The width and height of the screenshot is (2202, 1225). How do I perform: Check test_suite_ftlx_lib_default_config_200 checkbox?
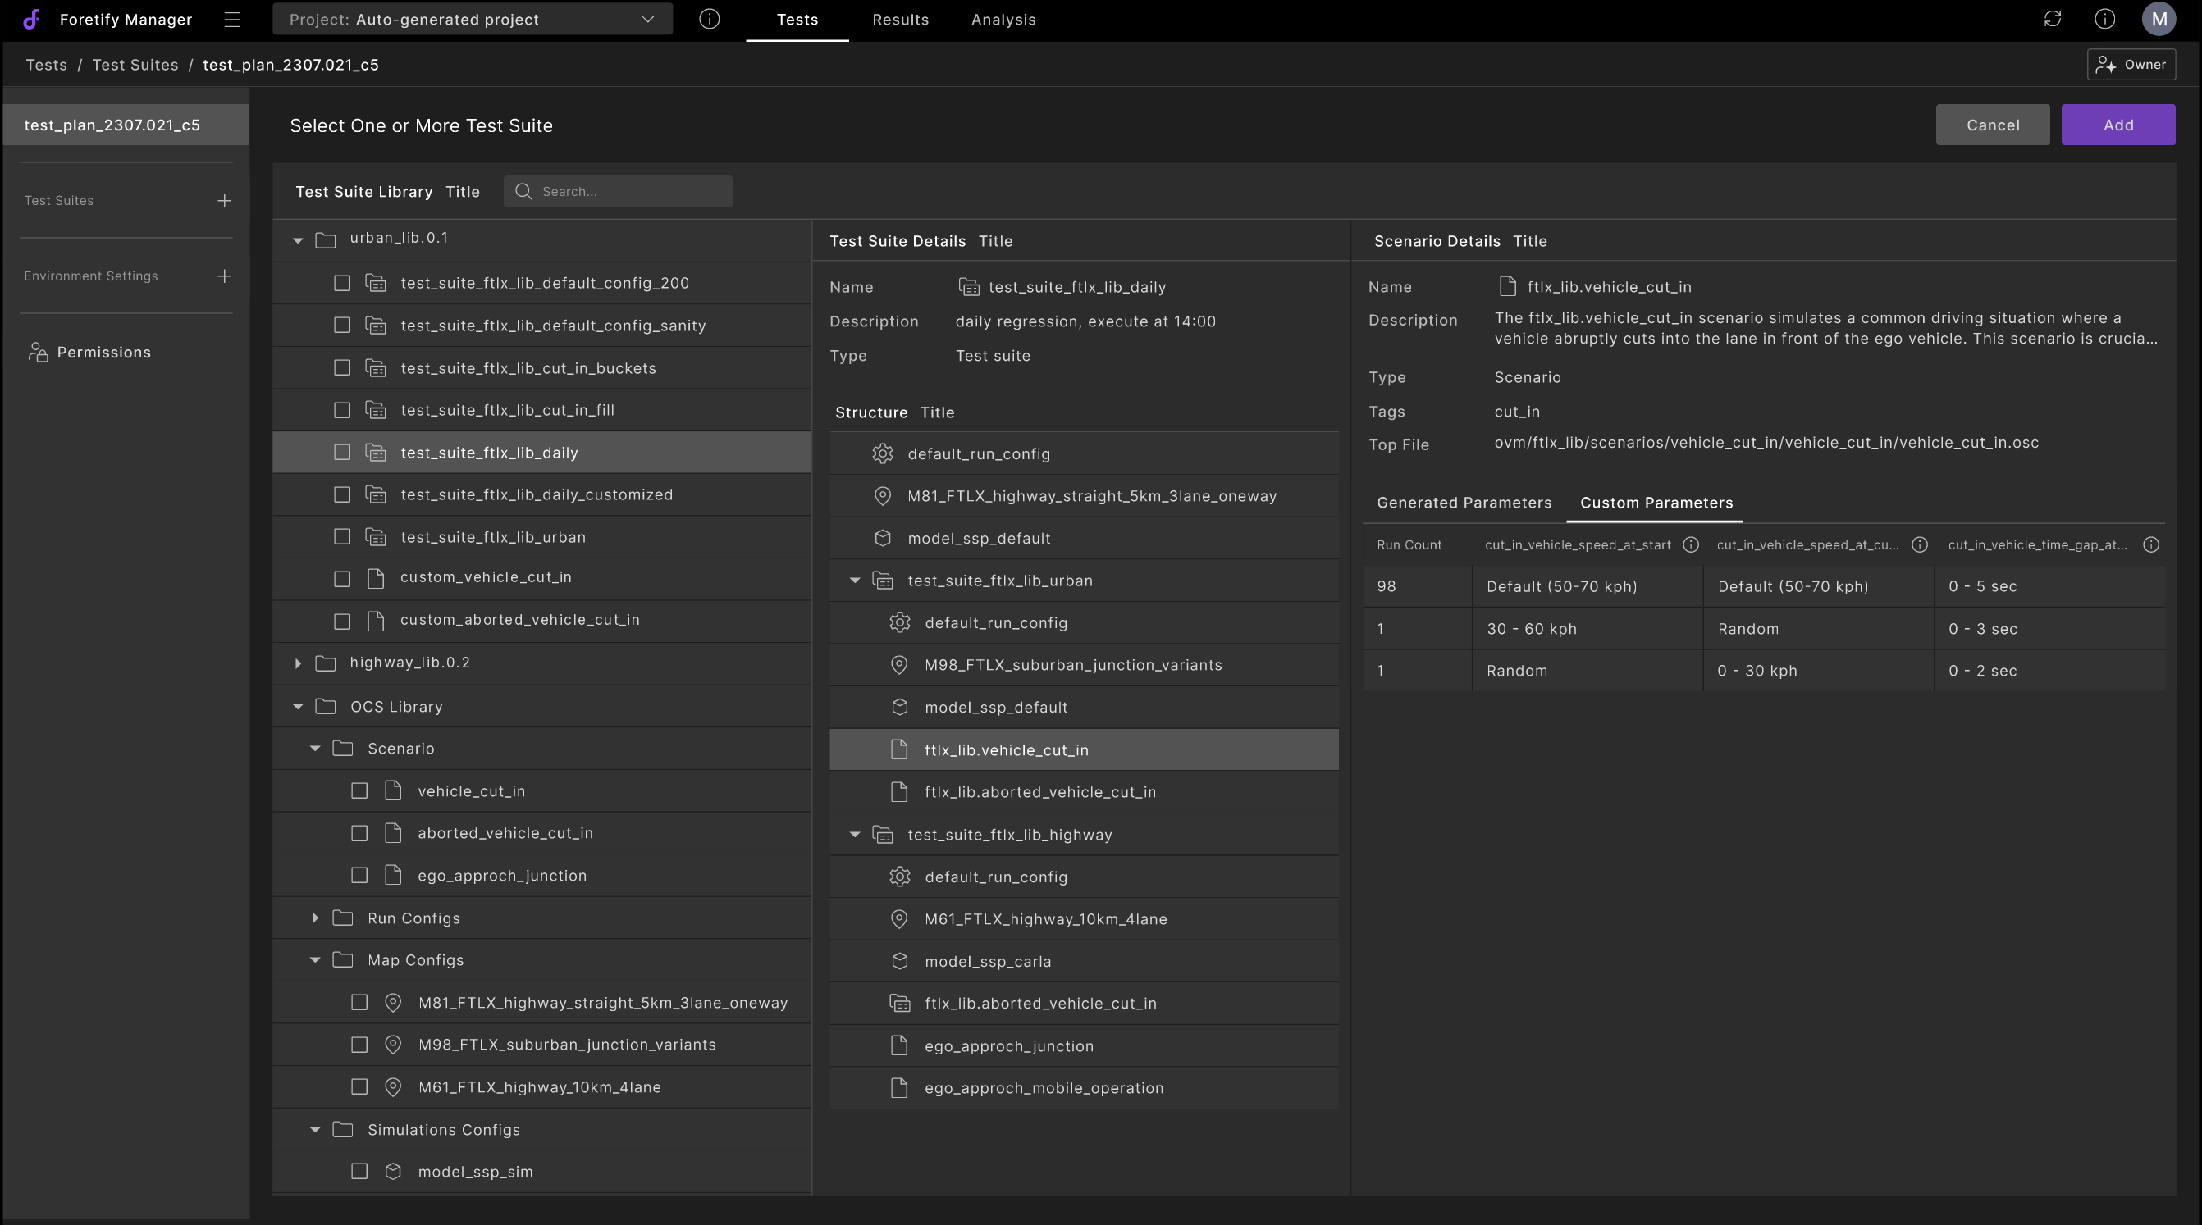(x=342, y=283)
